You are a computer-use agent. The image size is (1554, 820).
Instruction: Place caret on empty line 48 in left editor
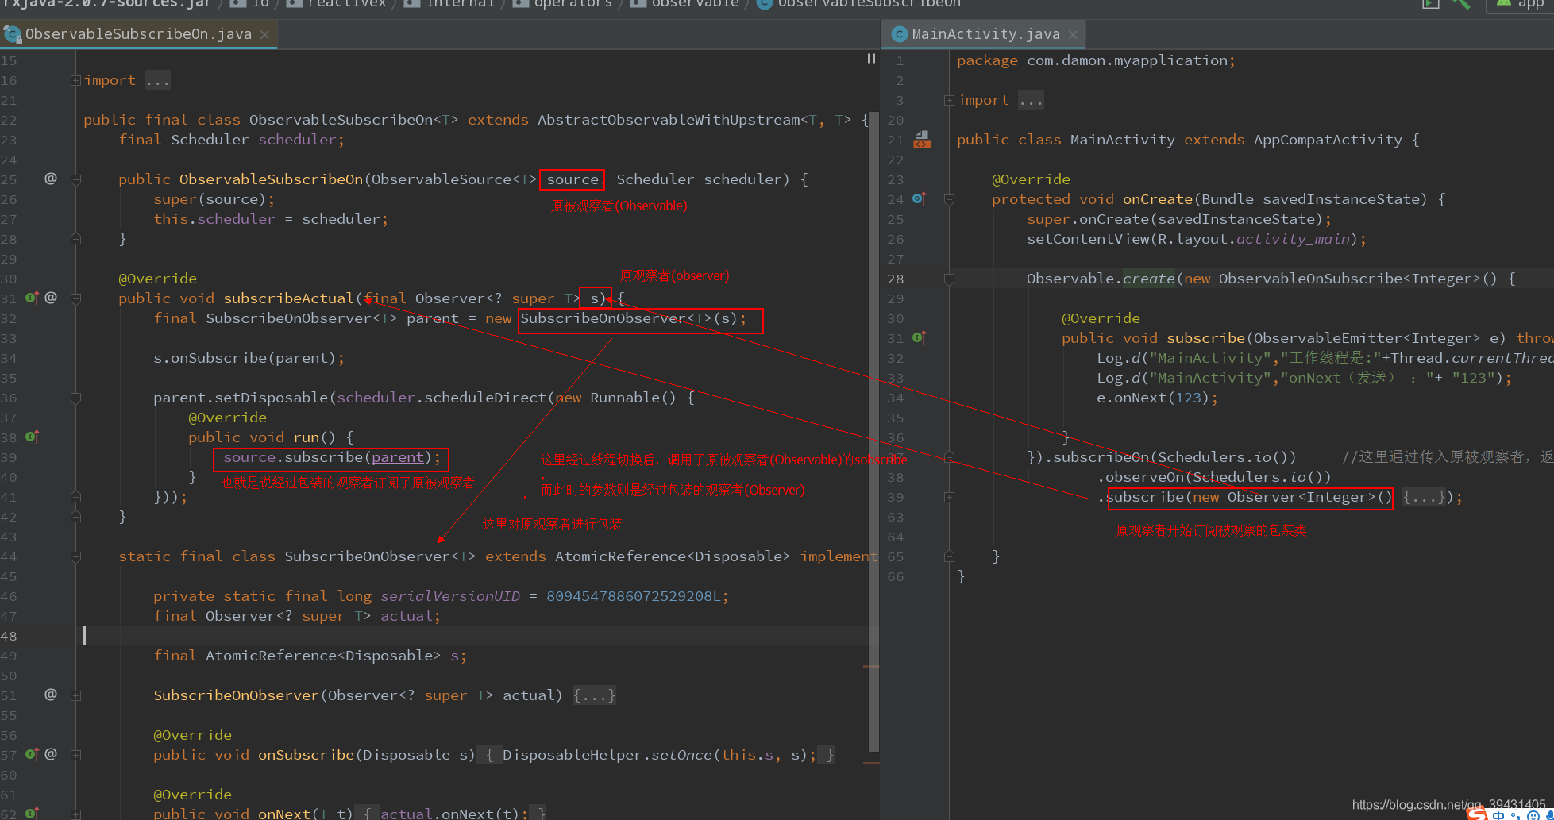pos(476,636)
